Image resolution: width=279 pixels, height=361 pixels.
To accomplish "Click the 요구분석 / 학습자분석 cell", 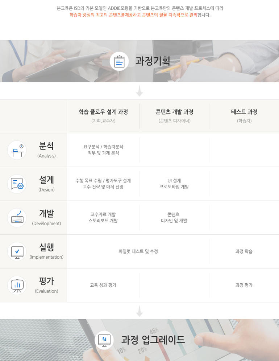I will (x=103, y=150).
